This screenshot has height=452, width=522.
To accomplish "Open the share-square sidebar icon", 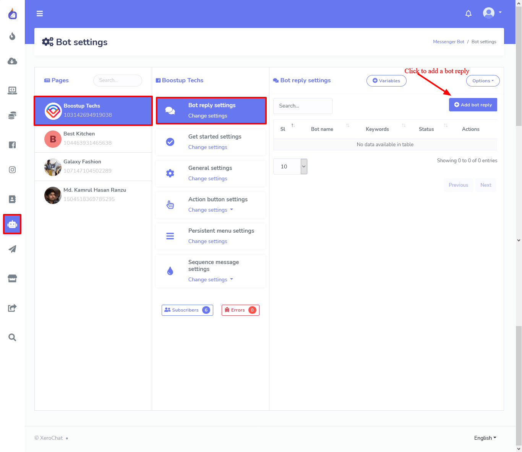I will (12, 308).
